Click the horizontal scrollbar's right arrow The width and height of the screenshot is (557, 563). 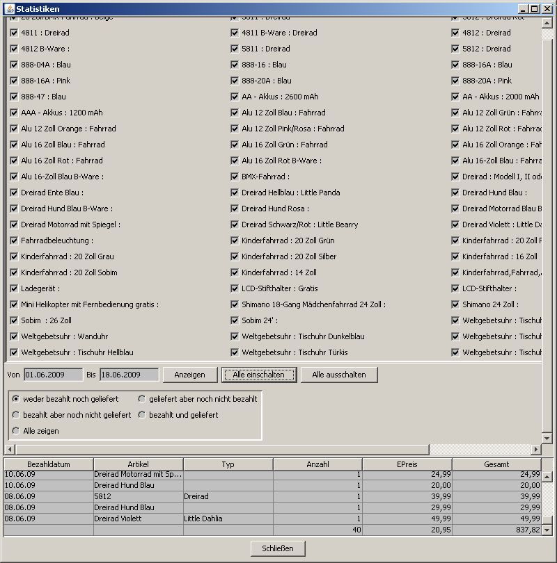click(x=536, y=449)
